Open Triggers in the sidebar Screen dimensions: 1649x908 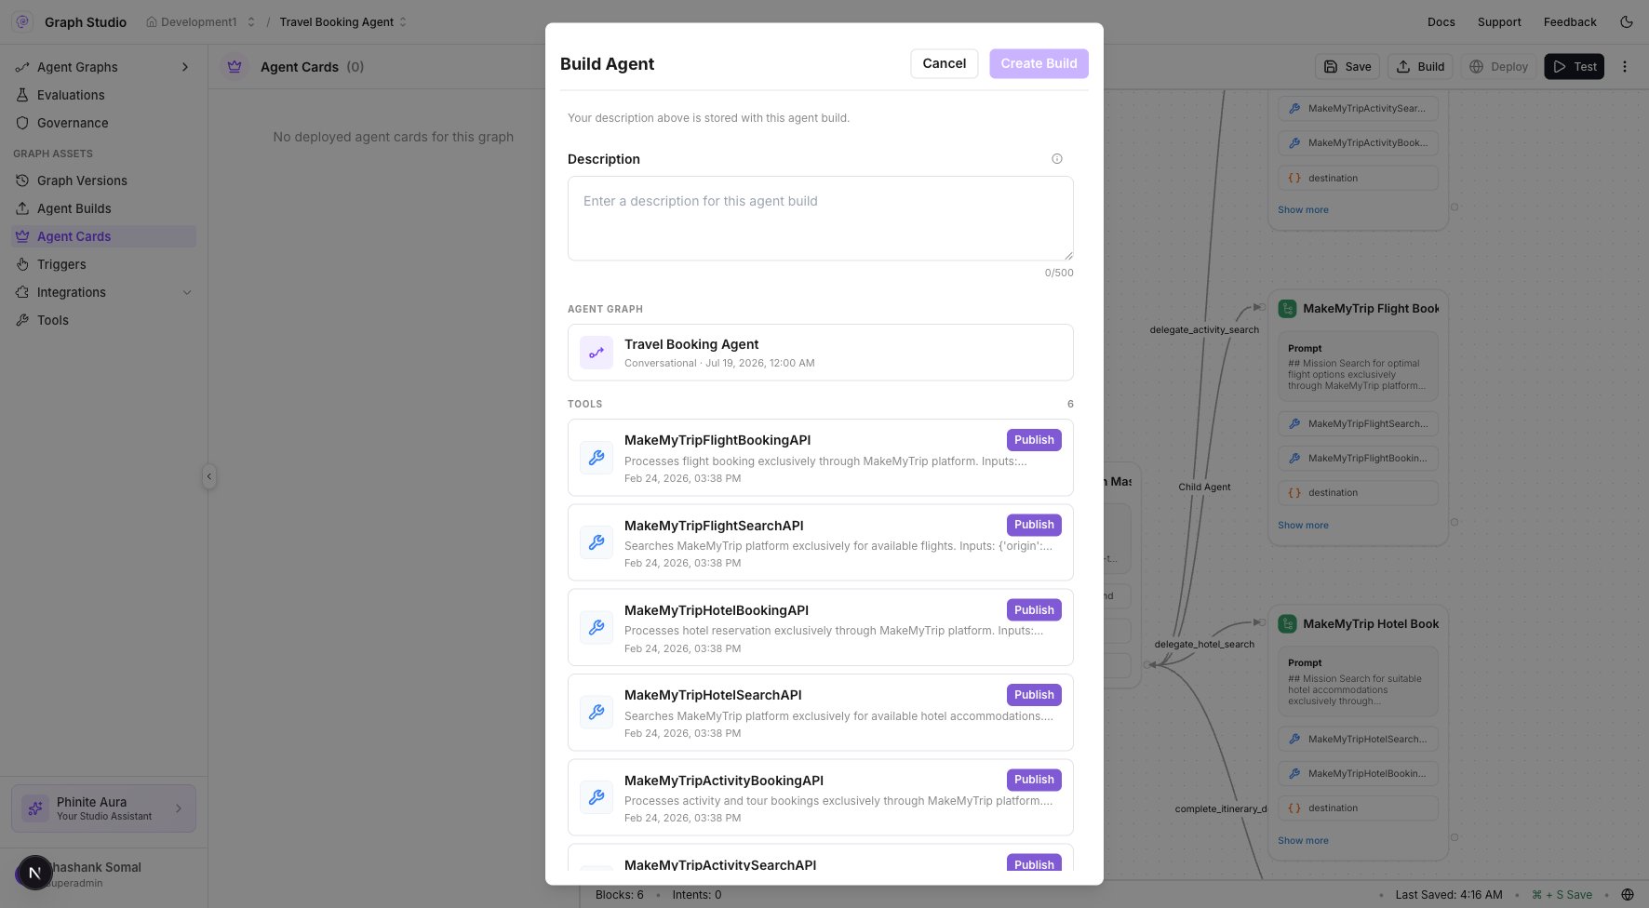point(61,264)
